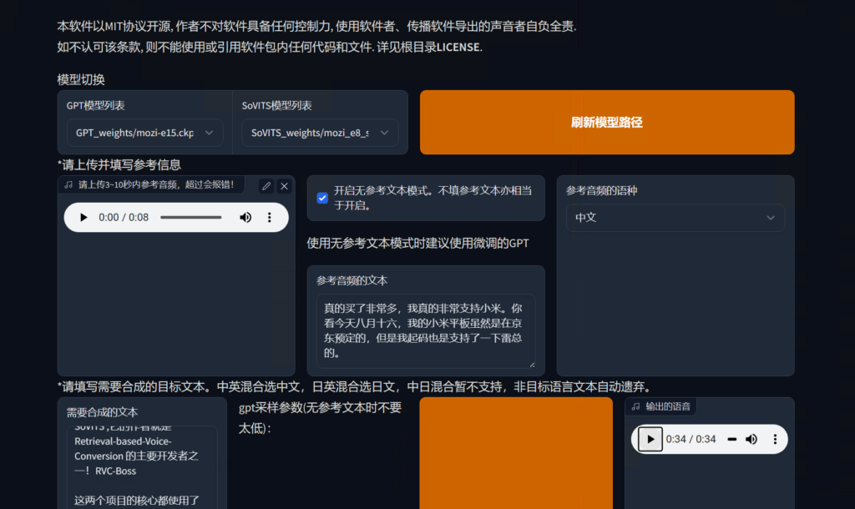Mute the output voice speaker icon
Screen dimensions: 855x509
(751, 439)
